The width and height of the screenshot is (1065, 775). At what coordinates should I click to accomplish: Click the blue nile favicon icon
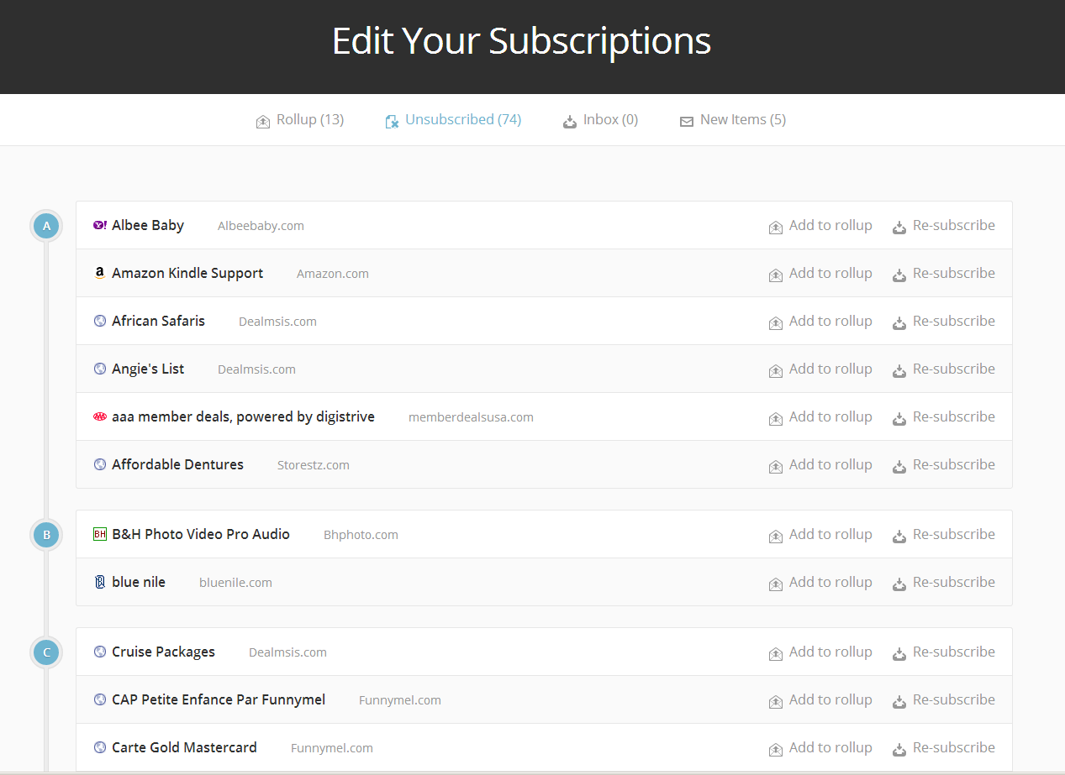click(x=100, y=582)
